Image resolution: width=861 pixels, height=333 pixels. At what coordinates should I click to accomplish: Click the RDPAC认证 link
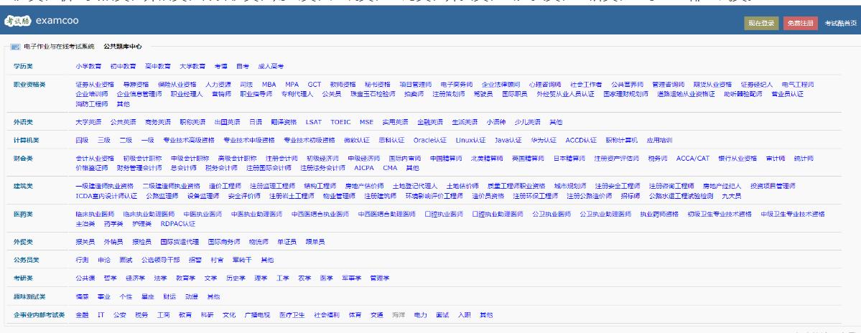pos(178,224)
